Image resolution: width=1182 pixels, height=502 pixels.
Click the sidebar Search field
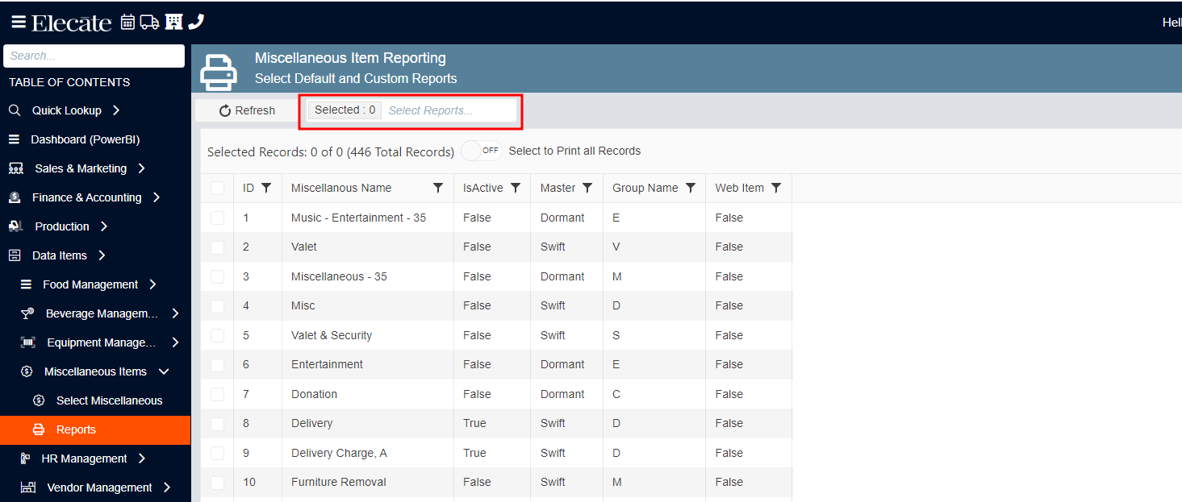94,56
